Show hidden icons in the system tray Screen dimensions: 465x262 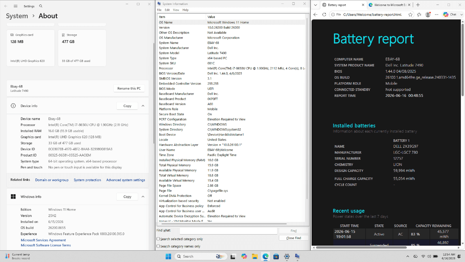tap(408, 256)
